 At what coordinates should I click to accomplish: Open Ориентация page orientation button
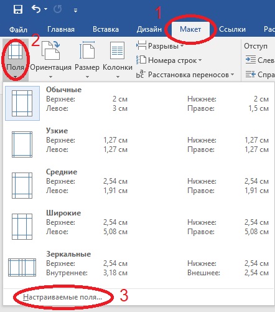point(50,60)
